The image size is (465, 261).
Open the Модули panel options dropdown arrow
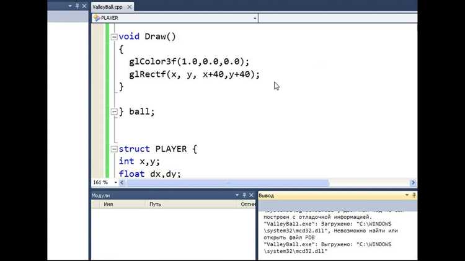pyautogui.click(x=237, y=195)
